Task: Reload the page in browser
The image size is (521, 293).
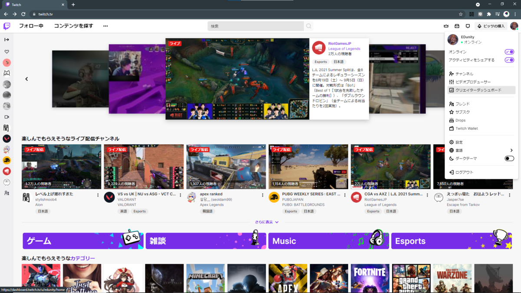Action: [x=23, y=14]
